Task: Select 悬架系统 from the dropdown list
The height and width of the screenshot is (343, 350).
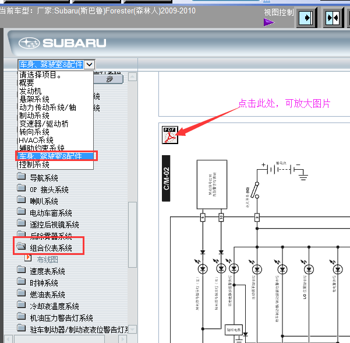Action: pos(55,99)
